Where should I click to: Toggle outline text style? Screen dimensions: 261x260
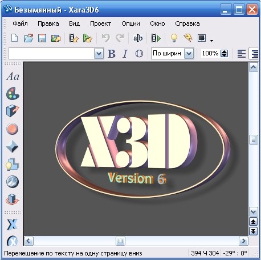coord(139,54)
